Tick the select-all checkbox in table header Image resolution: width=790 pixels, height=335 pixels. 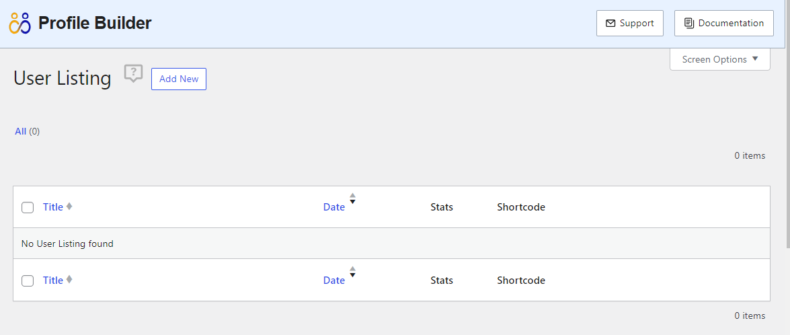(x=28, y=208)
